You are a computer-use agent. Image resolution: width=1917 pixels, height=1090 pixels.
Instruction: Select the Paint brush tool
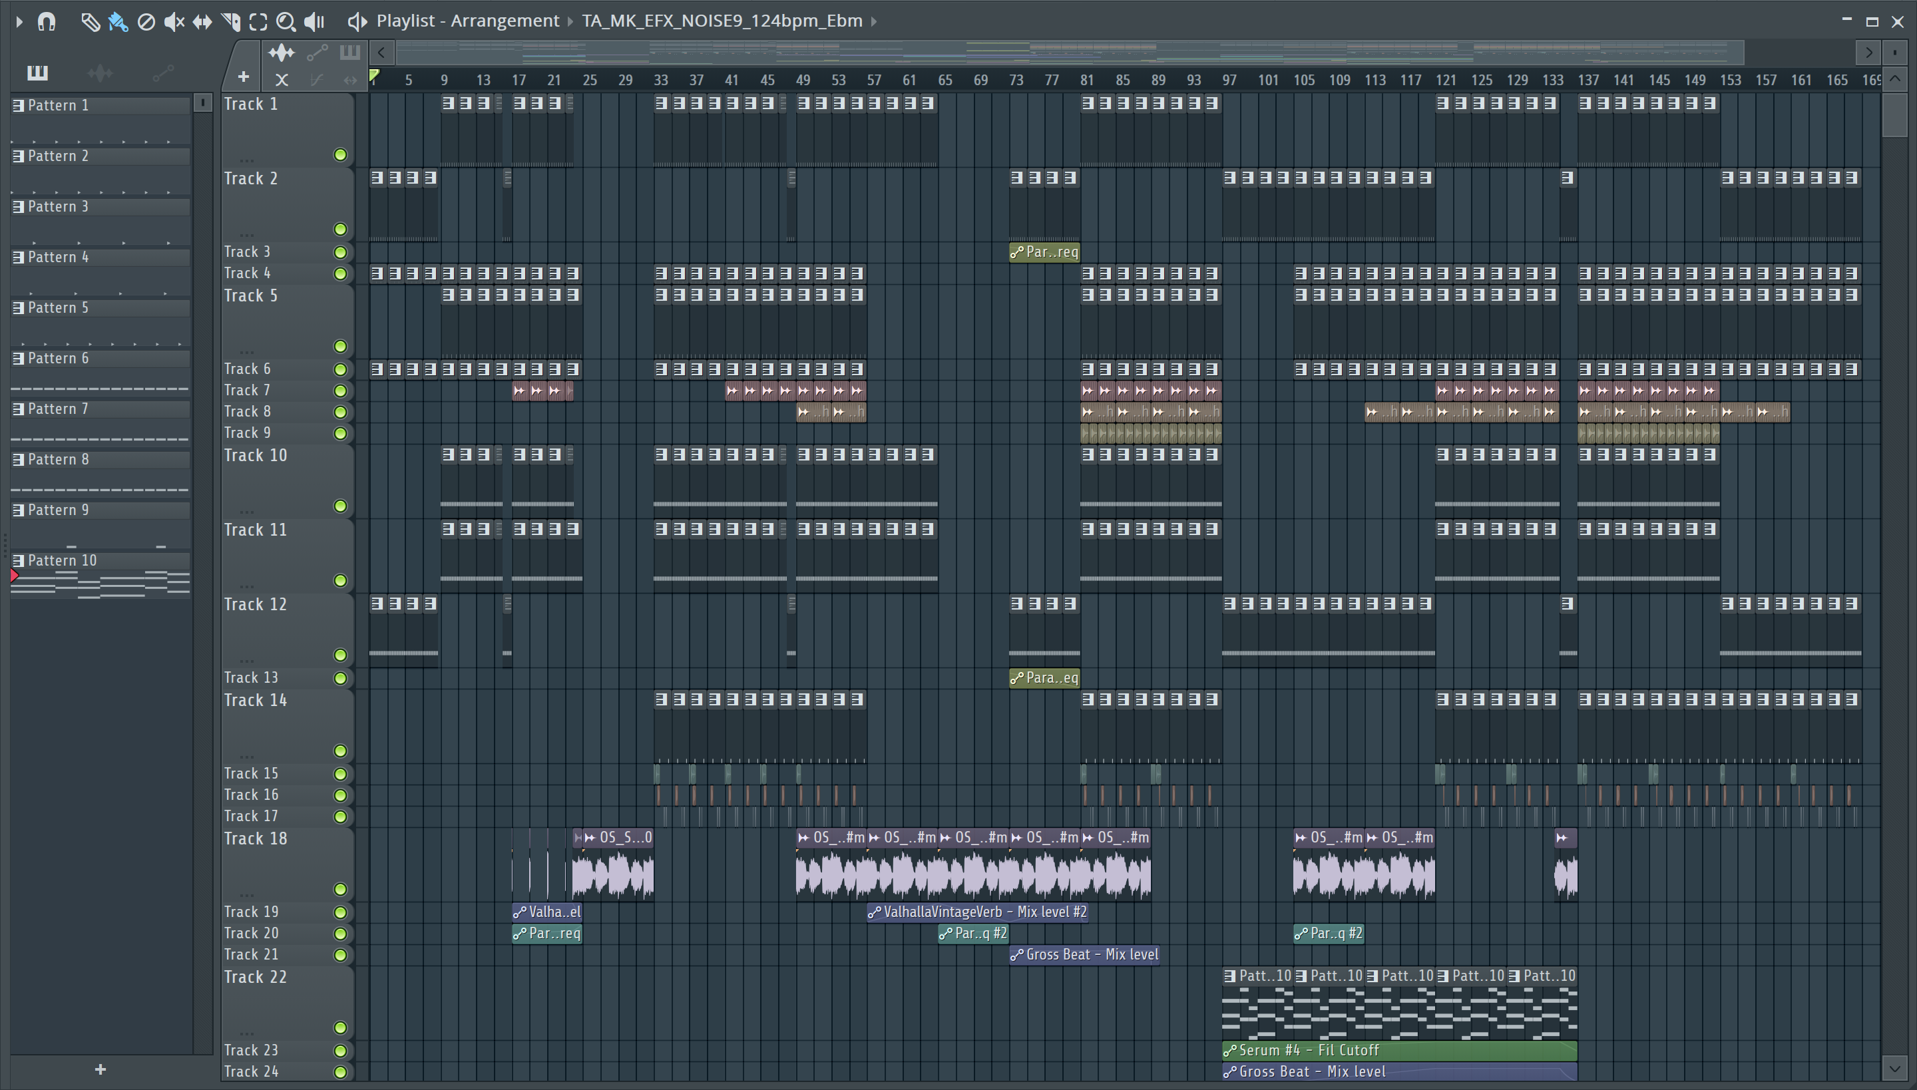coord(118,23)
